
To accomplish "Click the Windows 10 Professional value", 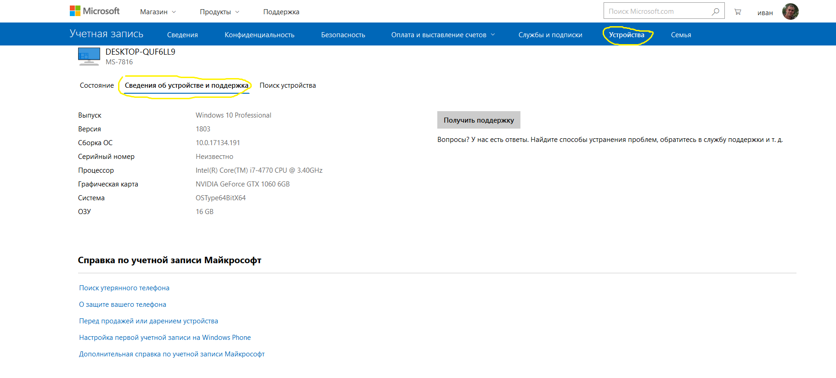I will [x=233, y=115].
